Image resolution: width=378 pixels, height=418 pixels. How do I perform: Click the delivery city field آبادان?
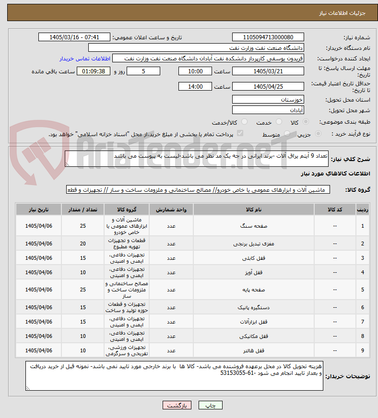[x=268, y=110]
